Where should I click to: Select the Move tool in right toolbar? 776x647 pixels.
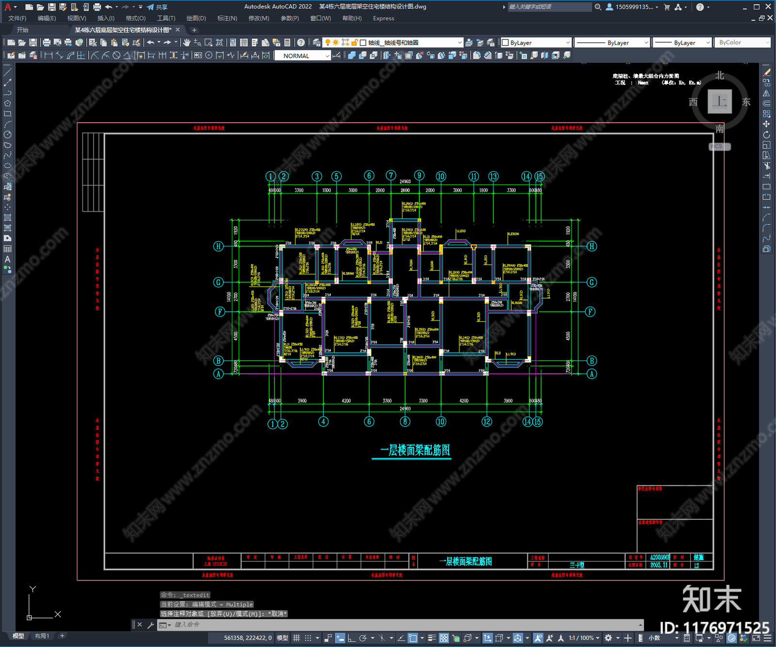766,124
